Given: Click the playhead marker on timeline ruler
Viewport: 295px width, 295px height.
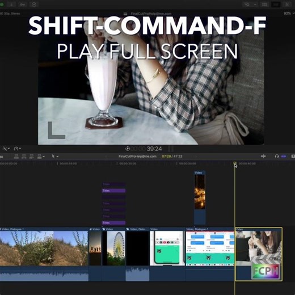Looking at the screenshot, I should coord(235,163).
